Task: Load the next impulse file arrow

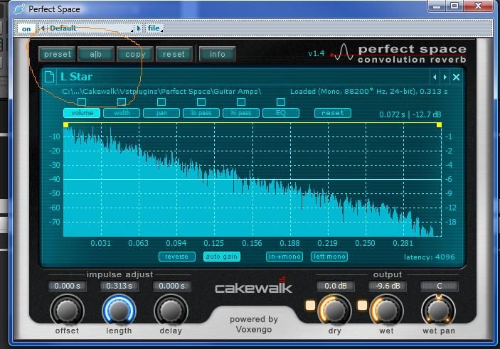Action: click(x=445, y=77)
